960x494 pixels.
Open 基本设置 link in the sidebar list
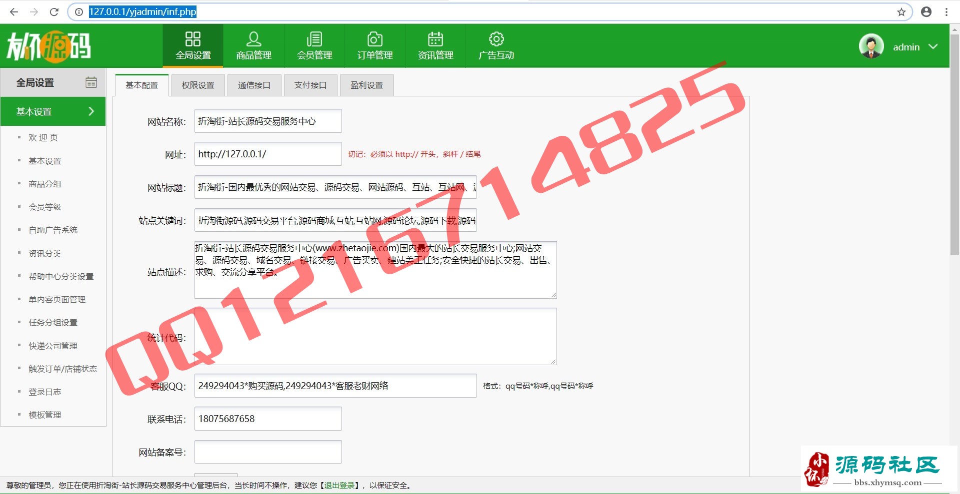pyautogui.click(x=44, y=161)
